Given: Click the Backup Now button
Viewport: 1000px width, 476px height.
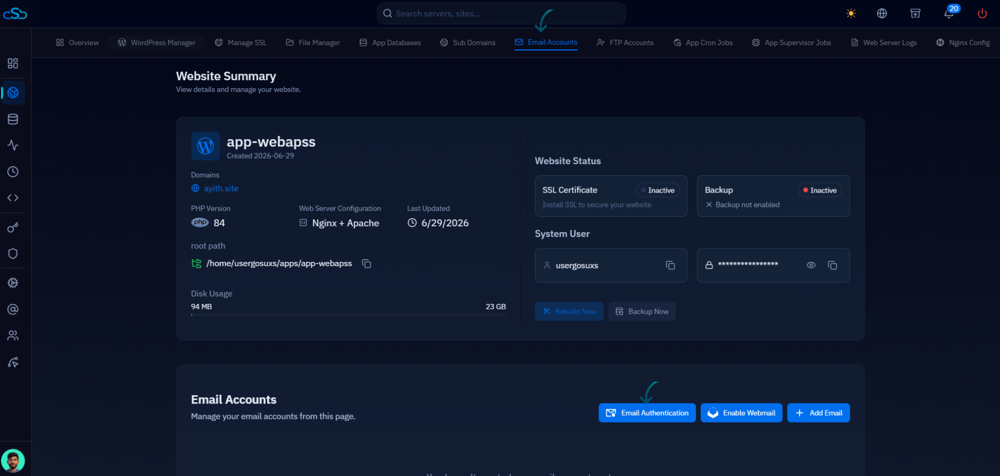Looking at the screenshot, I should [642, 311].
